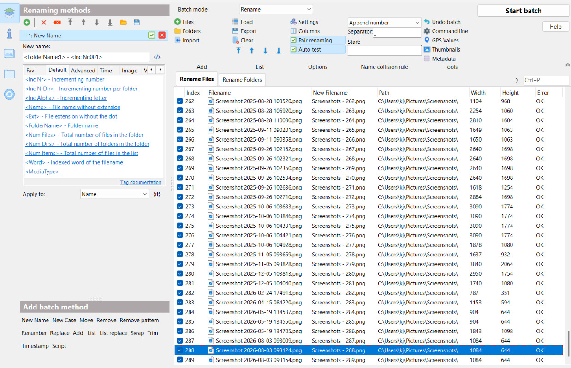Click the file list vertical scrollbar

pyautogui.click(x=568, y=226)
